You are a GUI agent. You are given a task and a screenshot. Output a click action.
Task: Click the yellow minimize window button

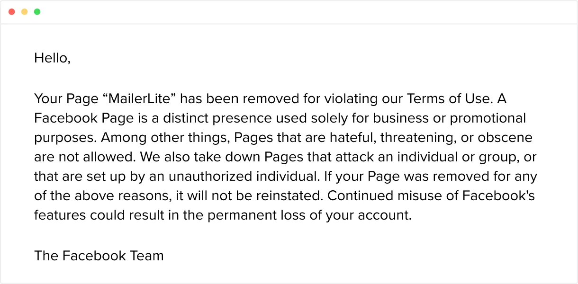[x=25, y=12]
